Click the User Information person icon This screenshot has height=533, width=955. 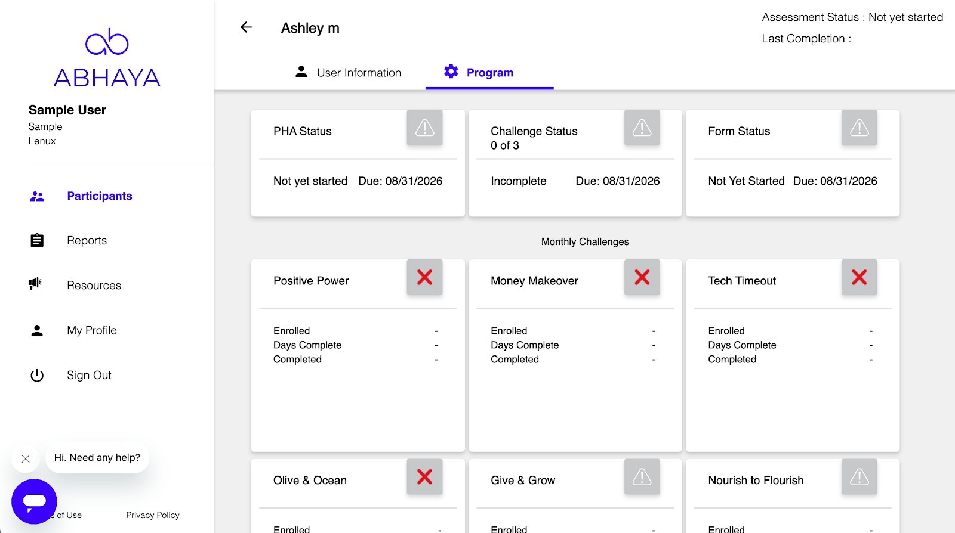coord(301,72)
